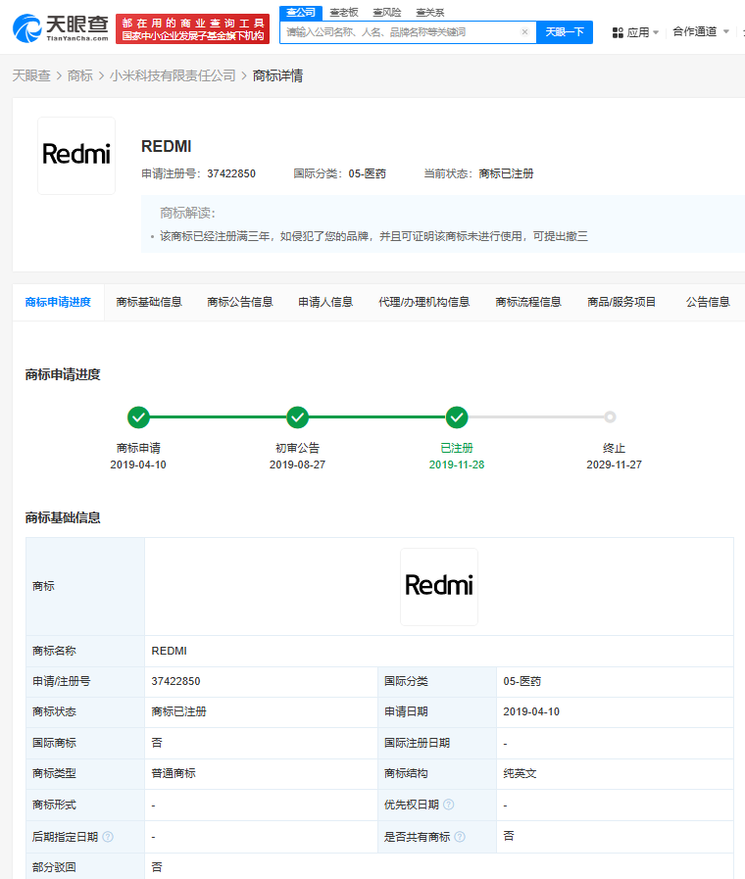Open the apps grid icon
The image size is (745, 879).
(x=618, y=32)
